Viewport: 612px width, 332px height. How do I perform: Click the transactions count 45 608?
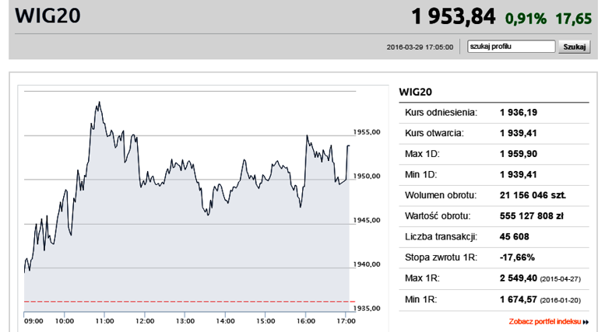point(515,236)
